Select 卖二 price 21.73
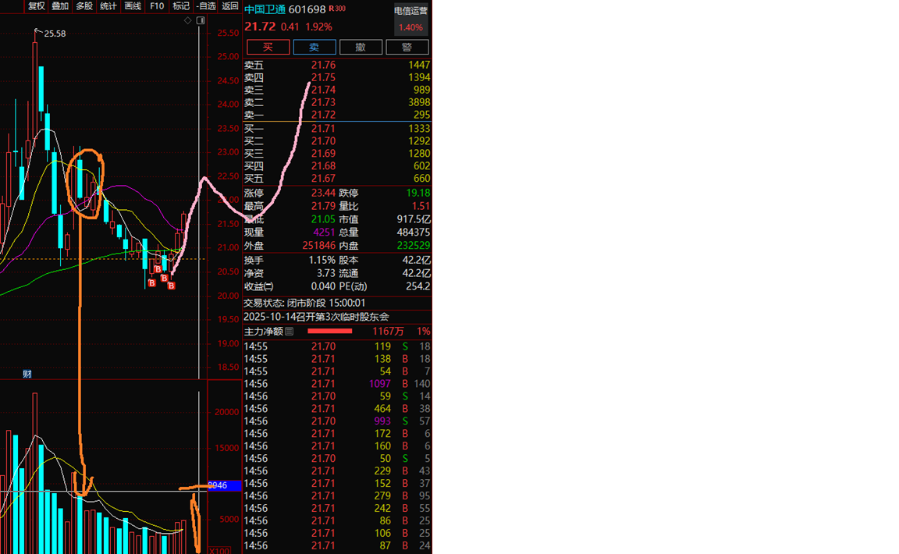This screenshot has width=899, height=554. click(323, 103)
